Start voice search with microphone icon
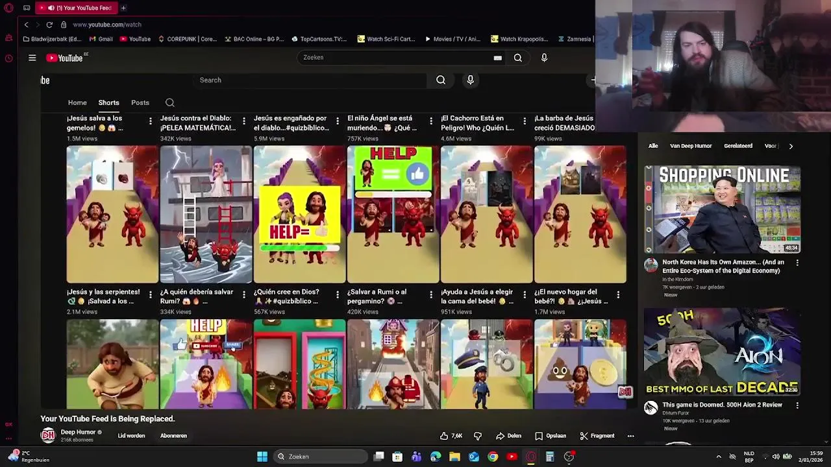831x467 pixels. pos(544,58)
